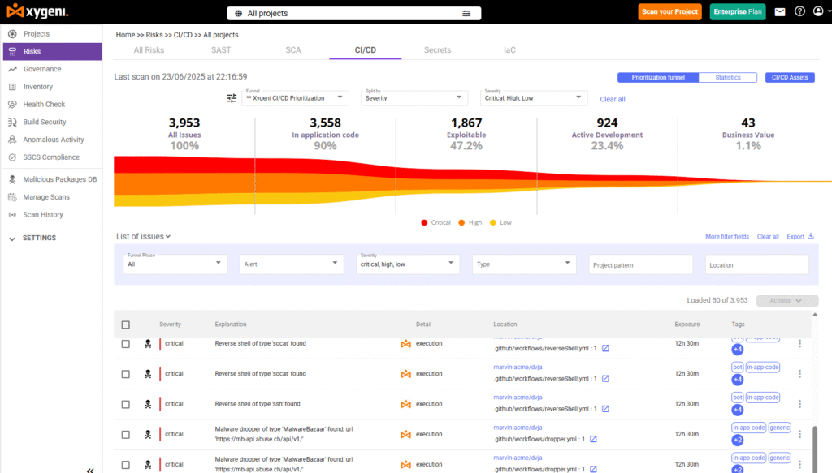This screenshot has height=473, width=832.
Task: Click the Critical red legend dot
Action: click(424, 223)
